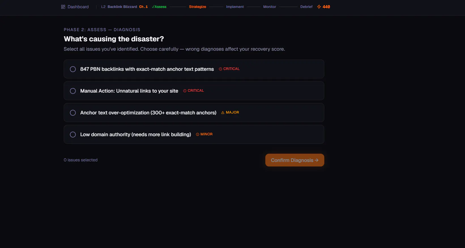Click 'Low domain authority (needs more link building)' text
The image size is (465, 248).
(x=135, y=134)
